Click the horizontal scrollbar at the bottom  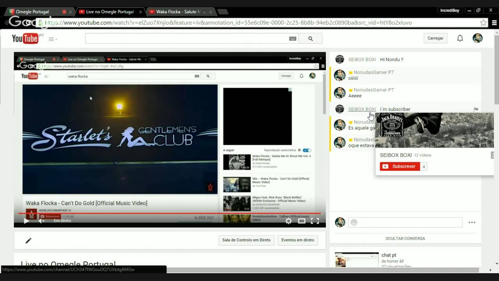point(323,270)
